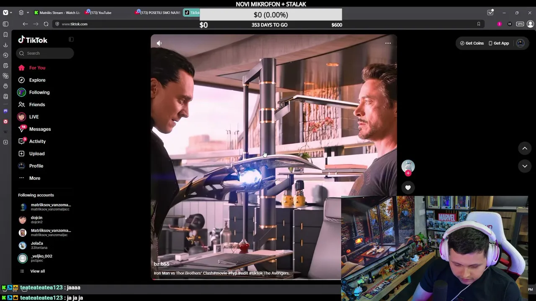Open the Wikipedia web panel
This screenshot has height=301, width=536.
point(5,132)
